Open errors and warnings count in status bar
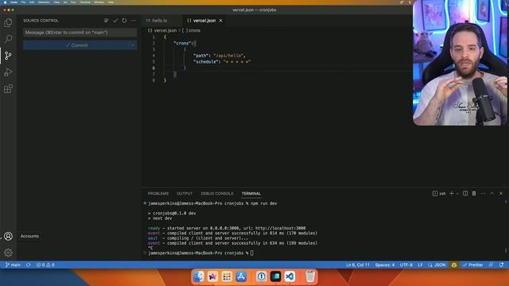Screen dimensions: 509x286 pos(45,265)
